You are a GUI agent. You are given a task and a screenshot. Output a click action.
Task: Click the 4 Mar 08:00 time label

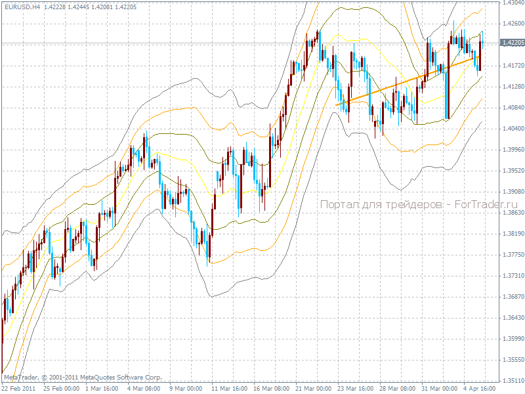pyautogui.click(x=145, y=388)
